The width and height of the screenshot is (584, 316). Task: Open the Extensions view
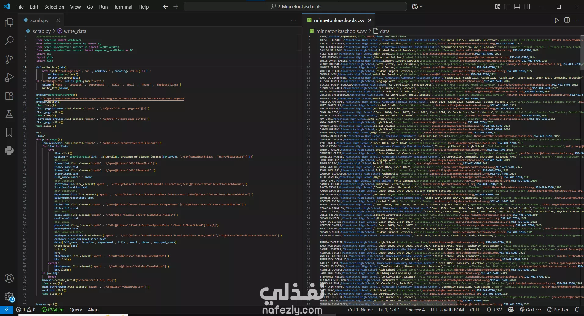pyautogui.click(x=9, y=96)
